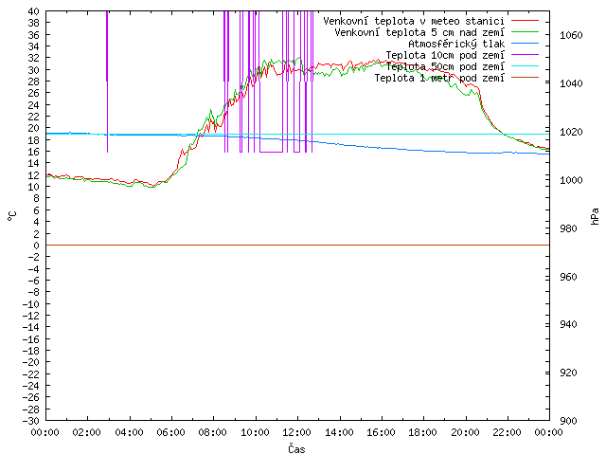
Task: Click the right axis value '980'
Action: pyautogui.click(x=568, y=228)
